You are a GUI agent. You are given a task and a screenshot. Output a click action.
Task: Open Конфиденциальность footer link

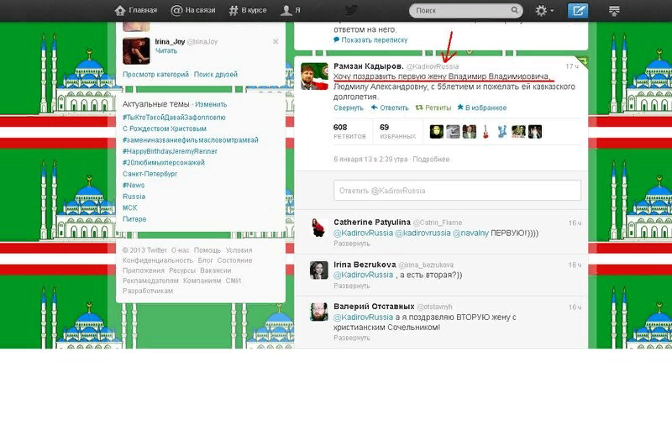(x=158, y=260)
